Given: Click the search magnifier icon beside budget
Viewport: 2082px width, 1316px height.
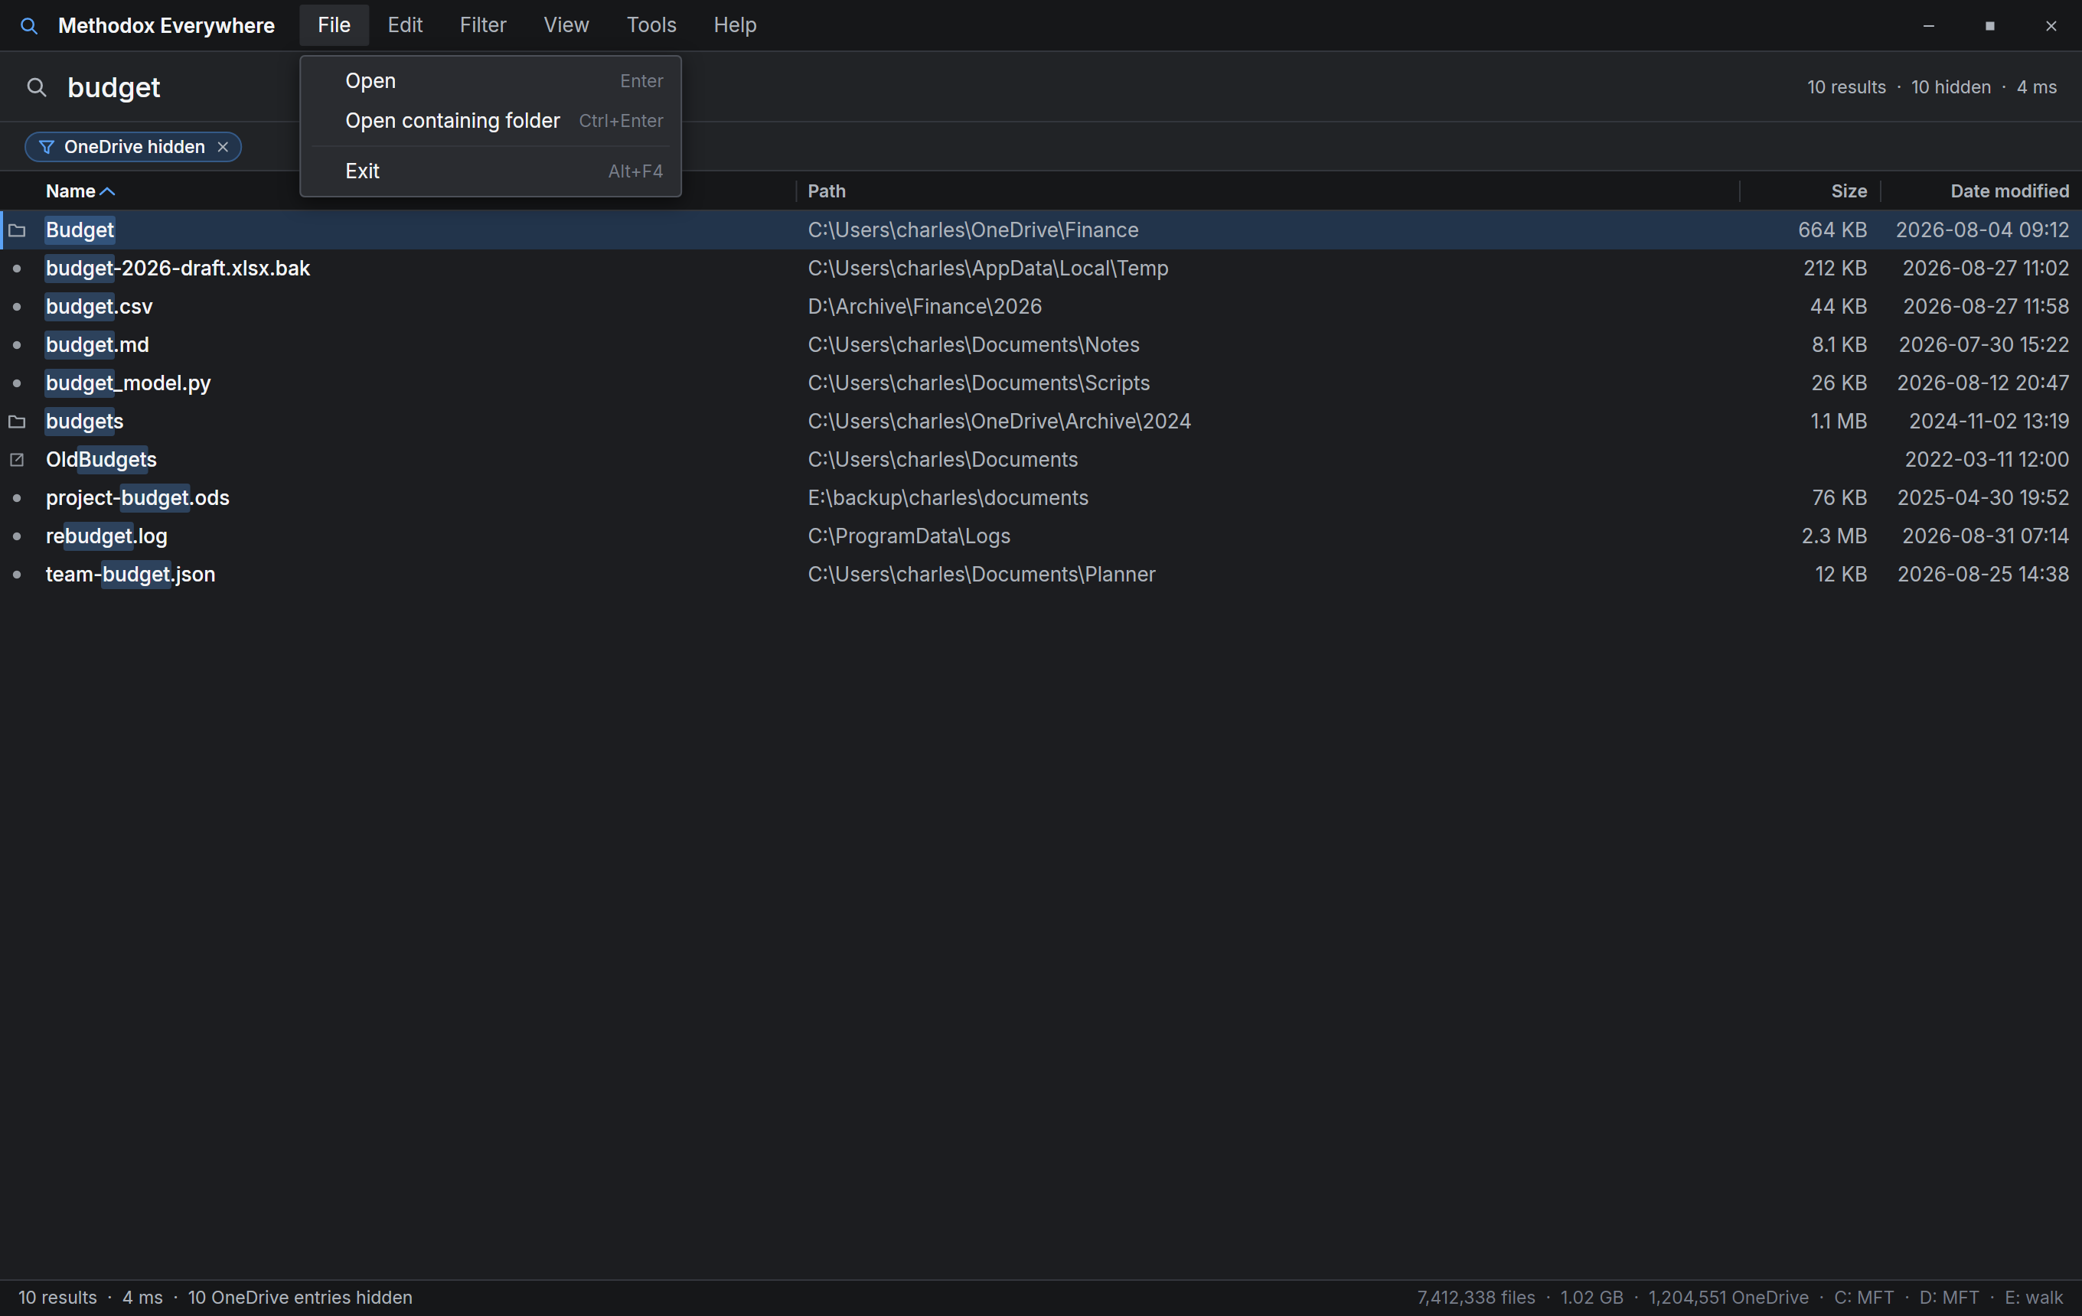Looking at the screenshot, I should point(36,87).
